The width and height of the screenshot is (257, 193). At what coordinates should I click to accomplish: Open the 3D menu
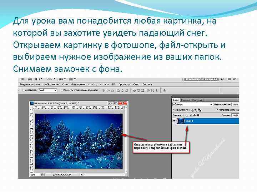pyautogui.click(x=113, y=84)
